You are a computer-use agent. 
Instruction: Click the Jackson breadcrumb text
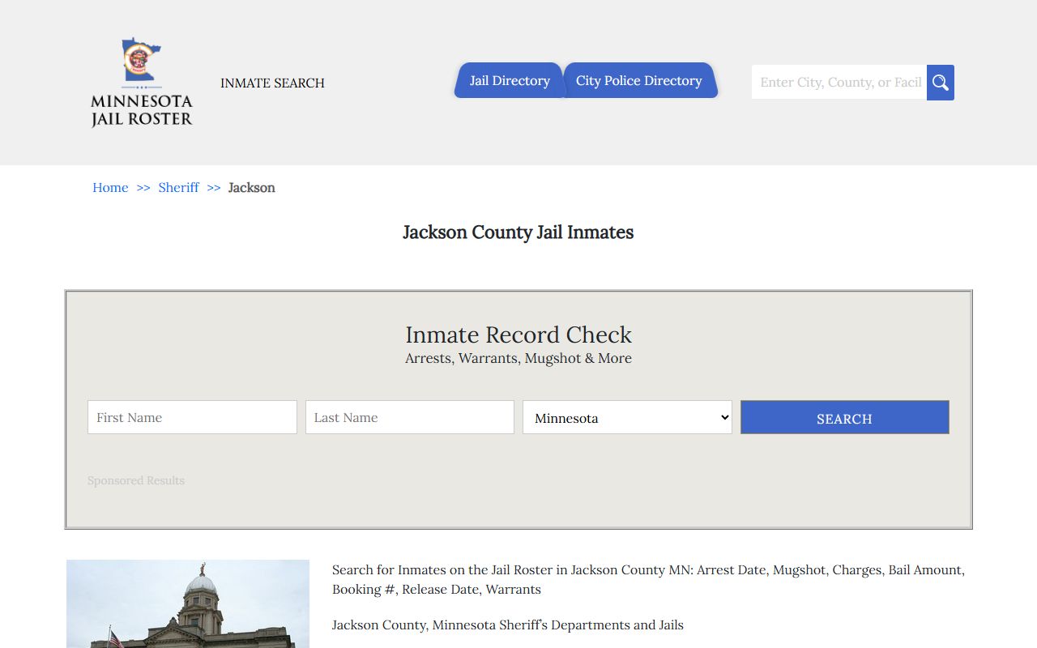coord(252,187)
